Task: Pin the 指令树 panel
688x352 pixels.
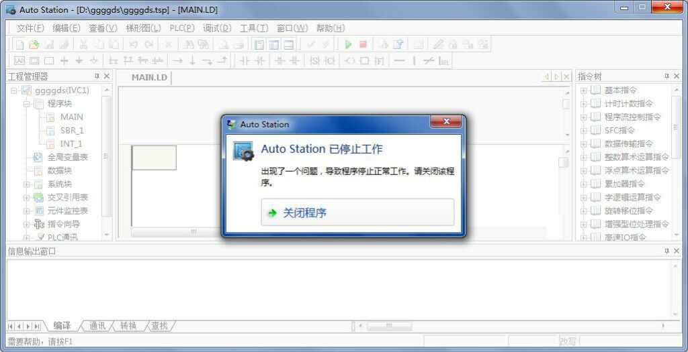Action: tap(667, 76)
